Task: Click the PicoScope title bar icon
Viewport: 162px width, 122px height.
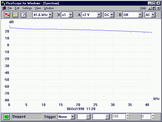Action: pos(3,3)
